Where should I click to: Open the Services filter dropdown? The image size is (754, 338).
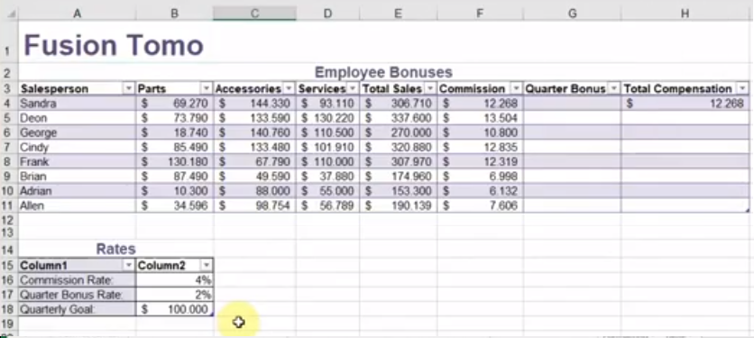[x=353, y=89]
